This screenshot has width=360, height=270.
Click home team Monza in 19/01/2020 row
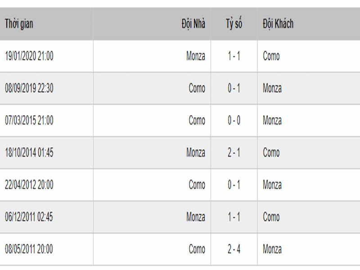pyautogui.click(x=196, y=56)
